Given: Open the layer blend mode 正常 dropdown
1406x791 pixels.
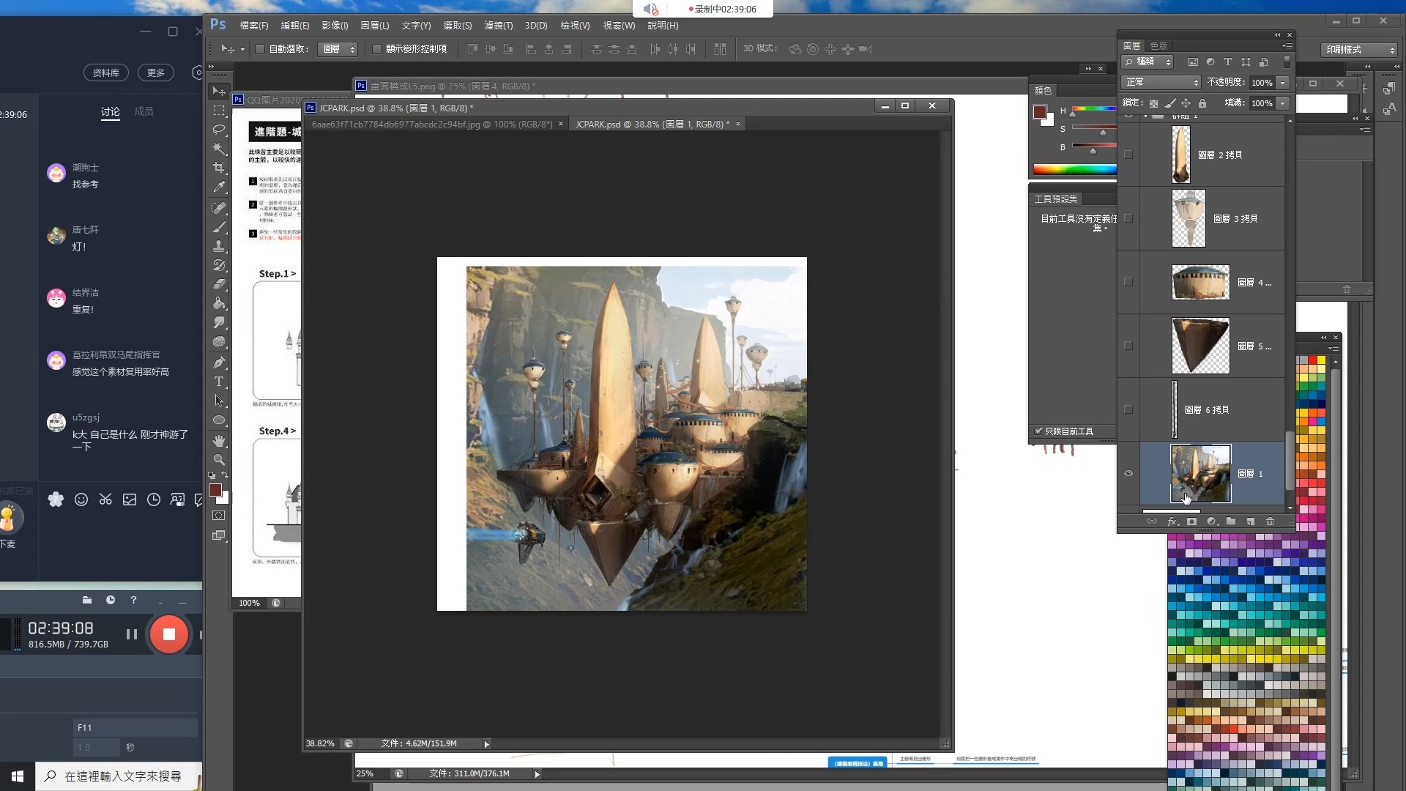Looking at the screenshot, I should click(1161, 82).
